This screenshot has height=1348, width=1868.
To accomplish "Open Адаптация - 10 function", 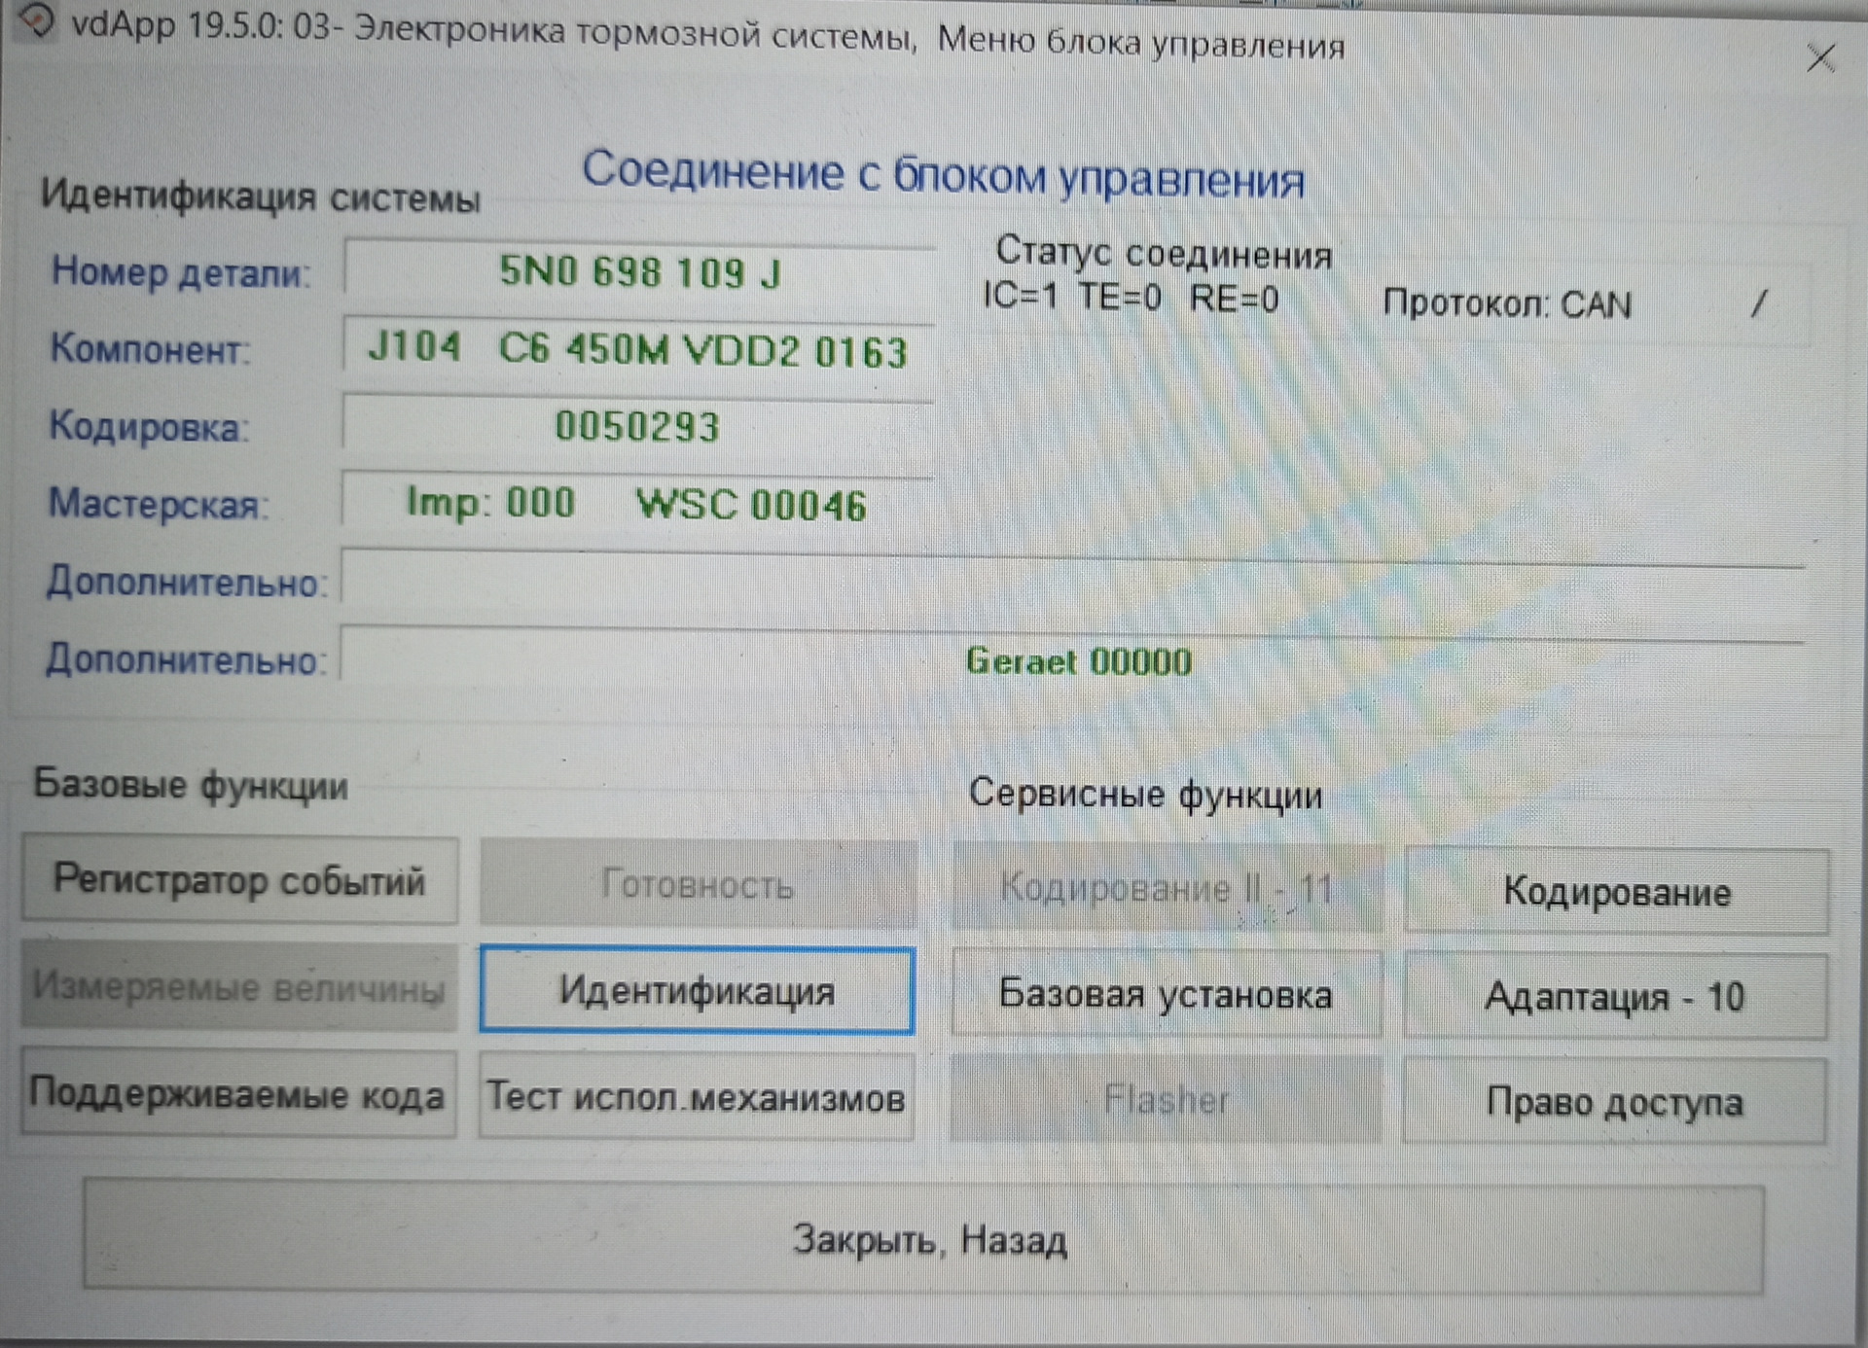I will [x=1615, y=997].
